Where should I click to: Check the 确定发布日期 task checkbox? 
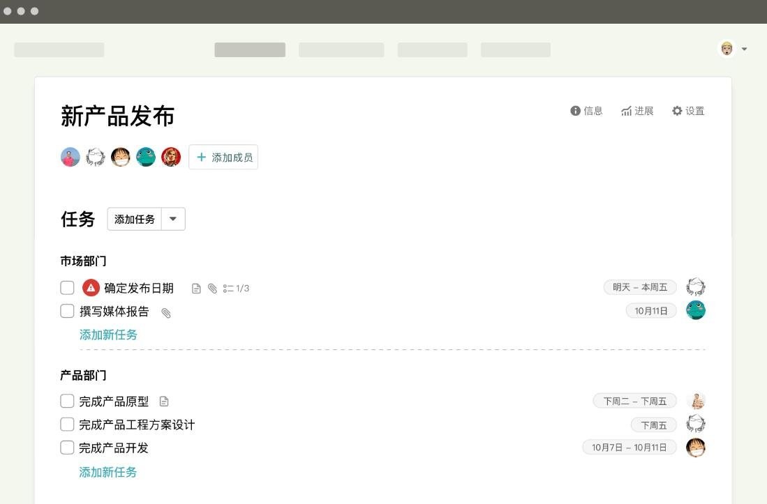pos(67,288)
